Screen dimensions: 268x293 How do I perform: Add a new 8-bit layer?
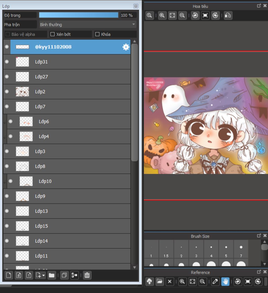(19, 275)
